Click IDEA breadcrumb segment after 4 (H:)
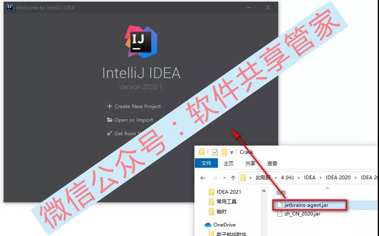The image size is (379, 236). pyautogui.click(x=310, y=178)
